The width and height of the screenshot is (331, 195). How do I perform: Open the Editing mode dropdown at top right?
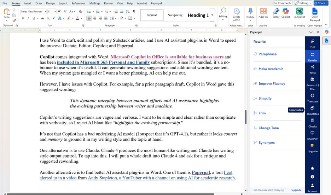point(303,3)
